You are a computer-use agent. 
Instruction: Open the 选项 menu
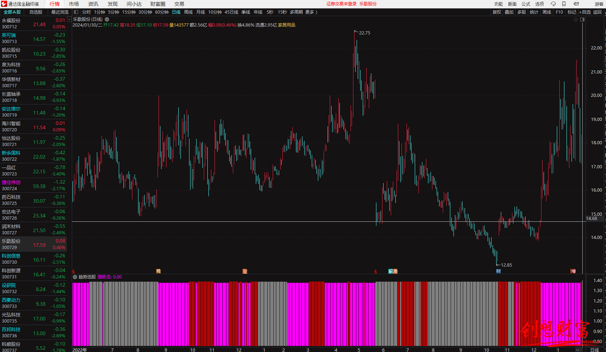click(x=540, y=4)
